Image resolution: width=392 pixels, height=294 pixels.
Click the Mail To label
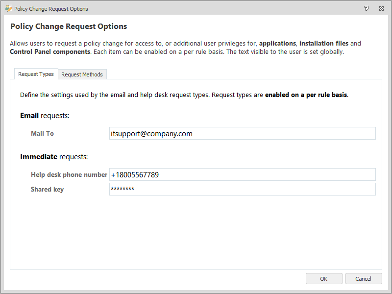tap(42, 133)
